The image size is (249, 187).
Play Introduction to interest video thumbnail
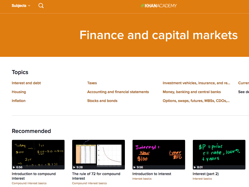[x=159, y=155]
